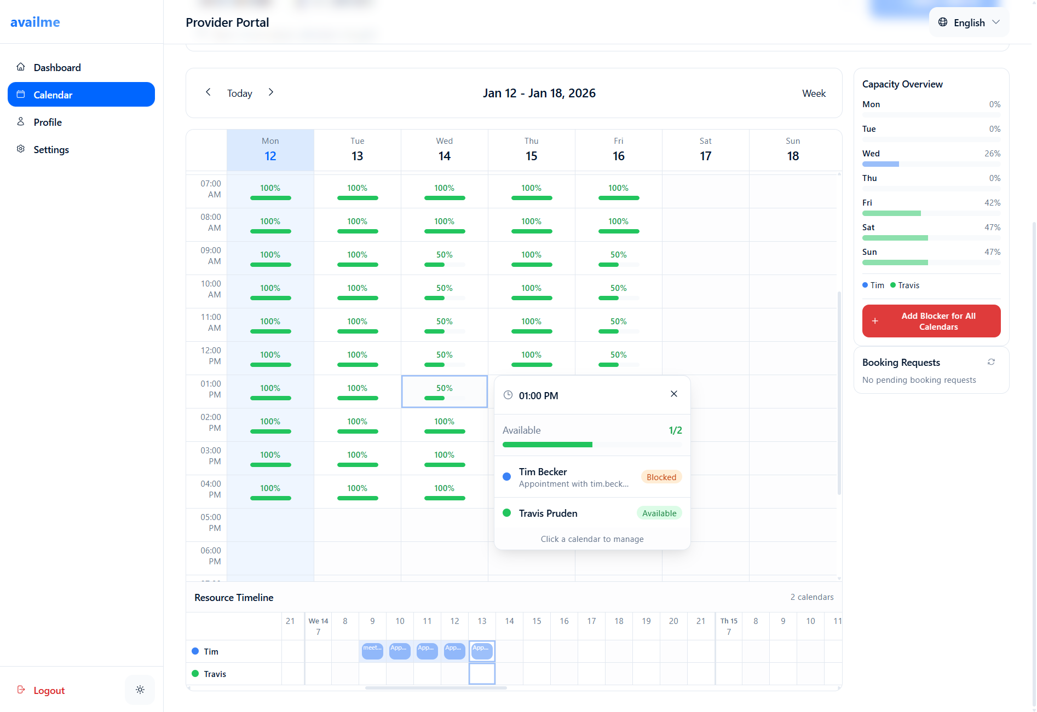Open Settings from the sidebar

[x=51, y=150]
